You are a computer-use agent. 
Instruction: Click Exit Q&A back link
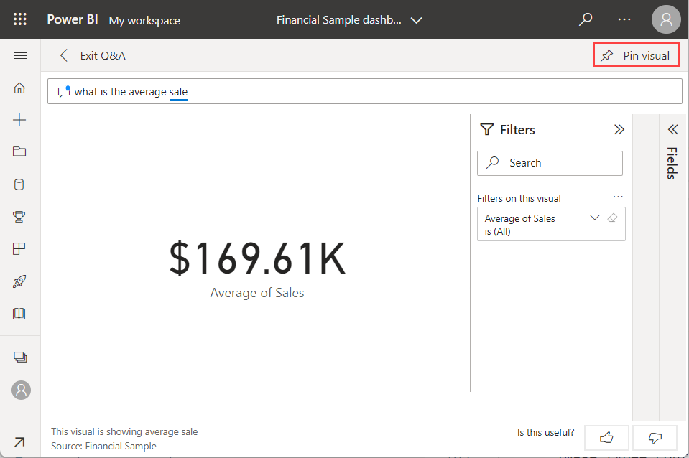click(x=93, y=55)
